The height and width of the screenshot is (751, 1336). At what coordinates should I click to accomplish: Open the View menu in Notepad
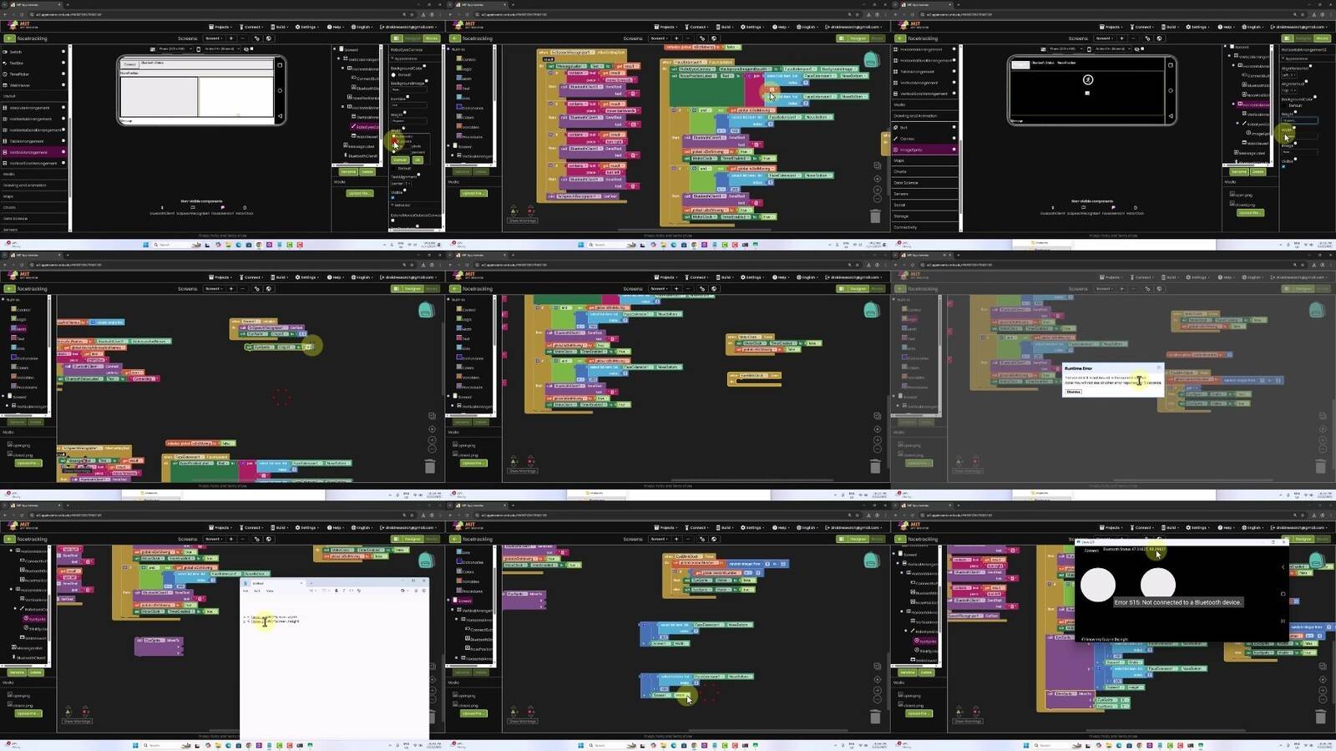[270, 591]
